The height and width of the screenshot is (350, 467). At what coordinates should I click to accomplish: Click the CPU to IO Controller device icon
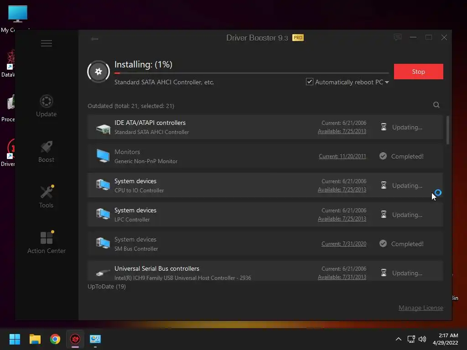click(103, 185)
